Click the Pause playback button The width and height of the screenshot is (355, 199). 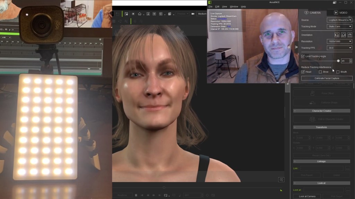click(x=136, y=195)
